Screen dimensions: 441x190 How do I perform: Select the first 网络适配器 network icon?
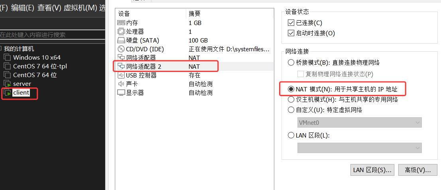(x=121, y=58)
